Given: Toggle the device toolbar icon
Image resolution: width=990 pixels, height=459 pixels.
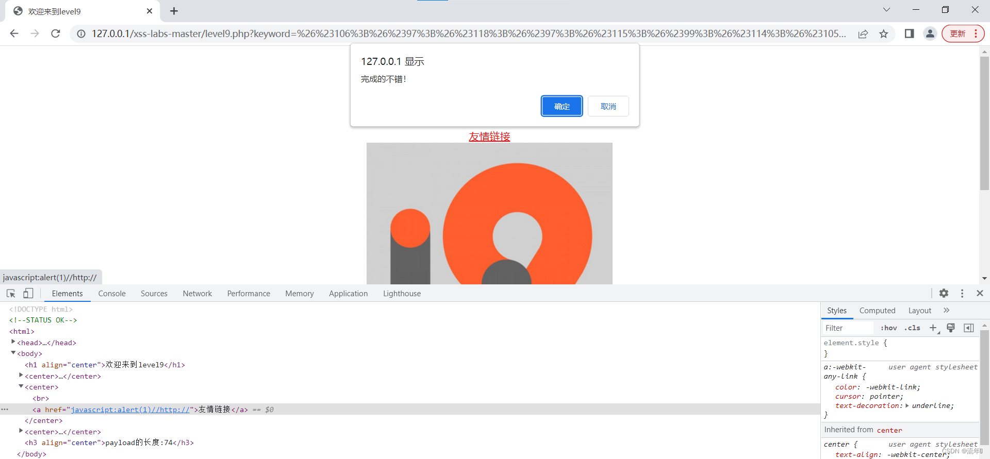Looking at the screenshot, I should tap(28, 293).
